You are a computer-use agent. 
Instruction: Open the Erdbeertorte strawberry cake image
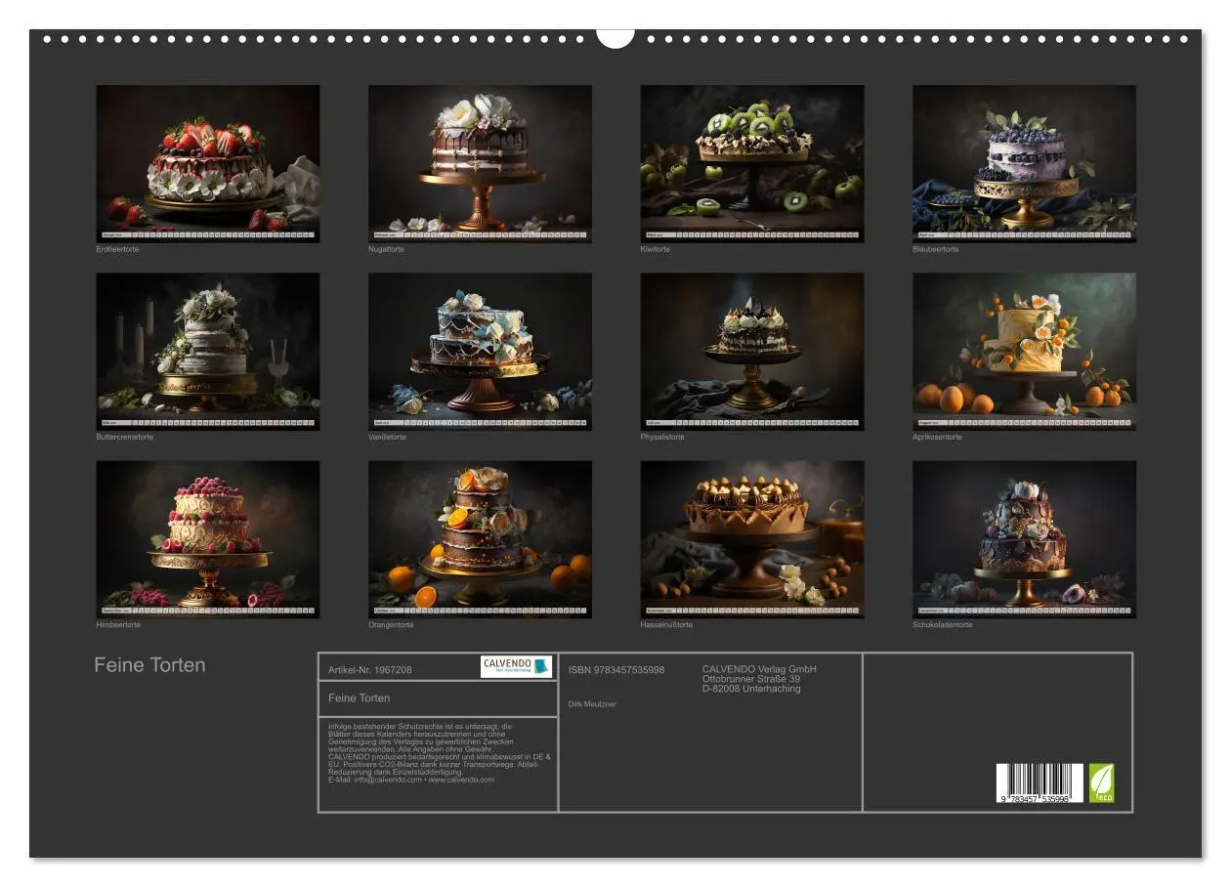pyautogui.click(x=208, y=164)
